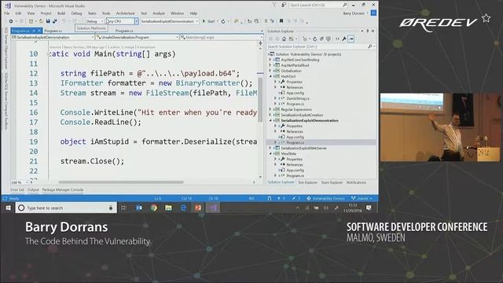This screenshot has height=283, width=503.
Task: Select App.config under HashDoS
Action: pyautogui.click(x=295, y=93)
